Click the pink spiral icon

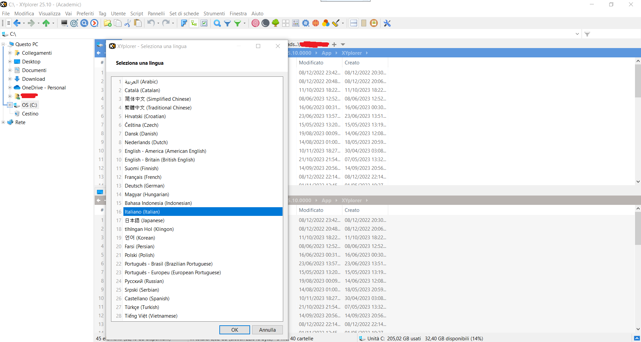click(x=255, y=23)
